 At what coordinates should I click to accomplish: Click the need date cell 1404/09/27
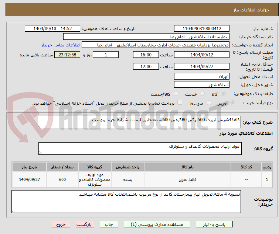29,179
